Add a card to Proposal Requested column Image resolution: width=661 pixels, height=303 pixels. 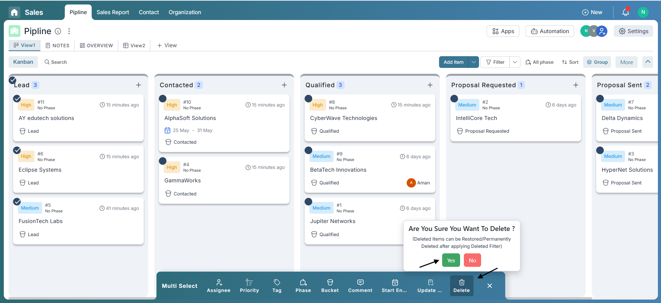(x=576, y=85)
